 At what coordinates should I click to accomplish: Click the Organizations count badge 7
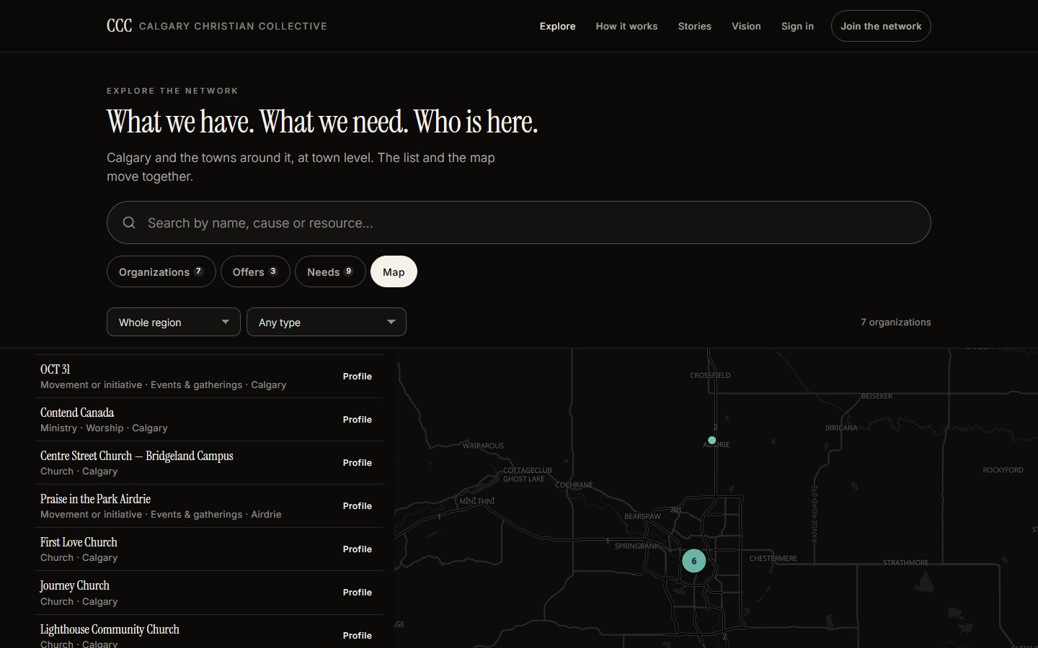pyautogui.click(x=198, y=271)
